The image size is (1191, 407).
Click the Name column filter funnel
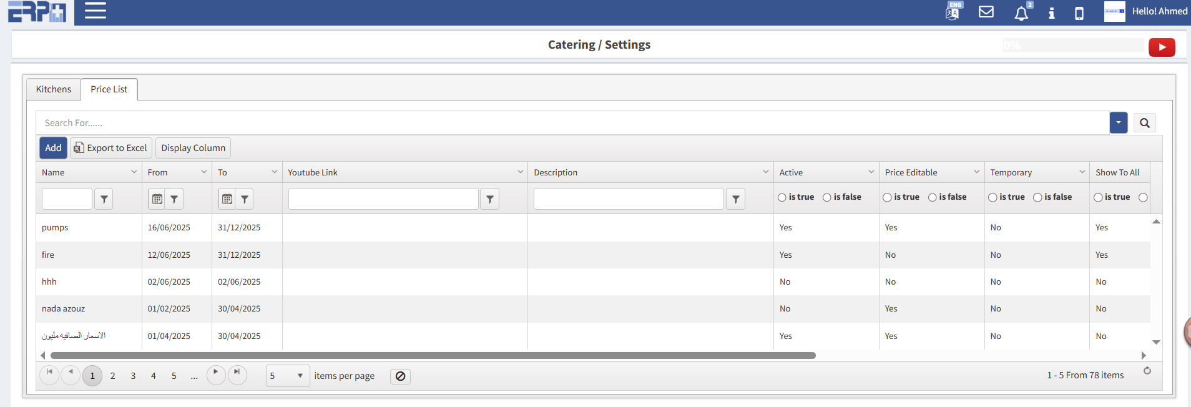point(104,199)
